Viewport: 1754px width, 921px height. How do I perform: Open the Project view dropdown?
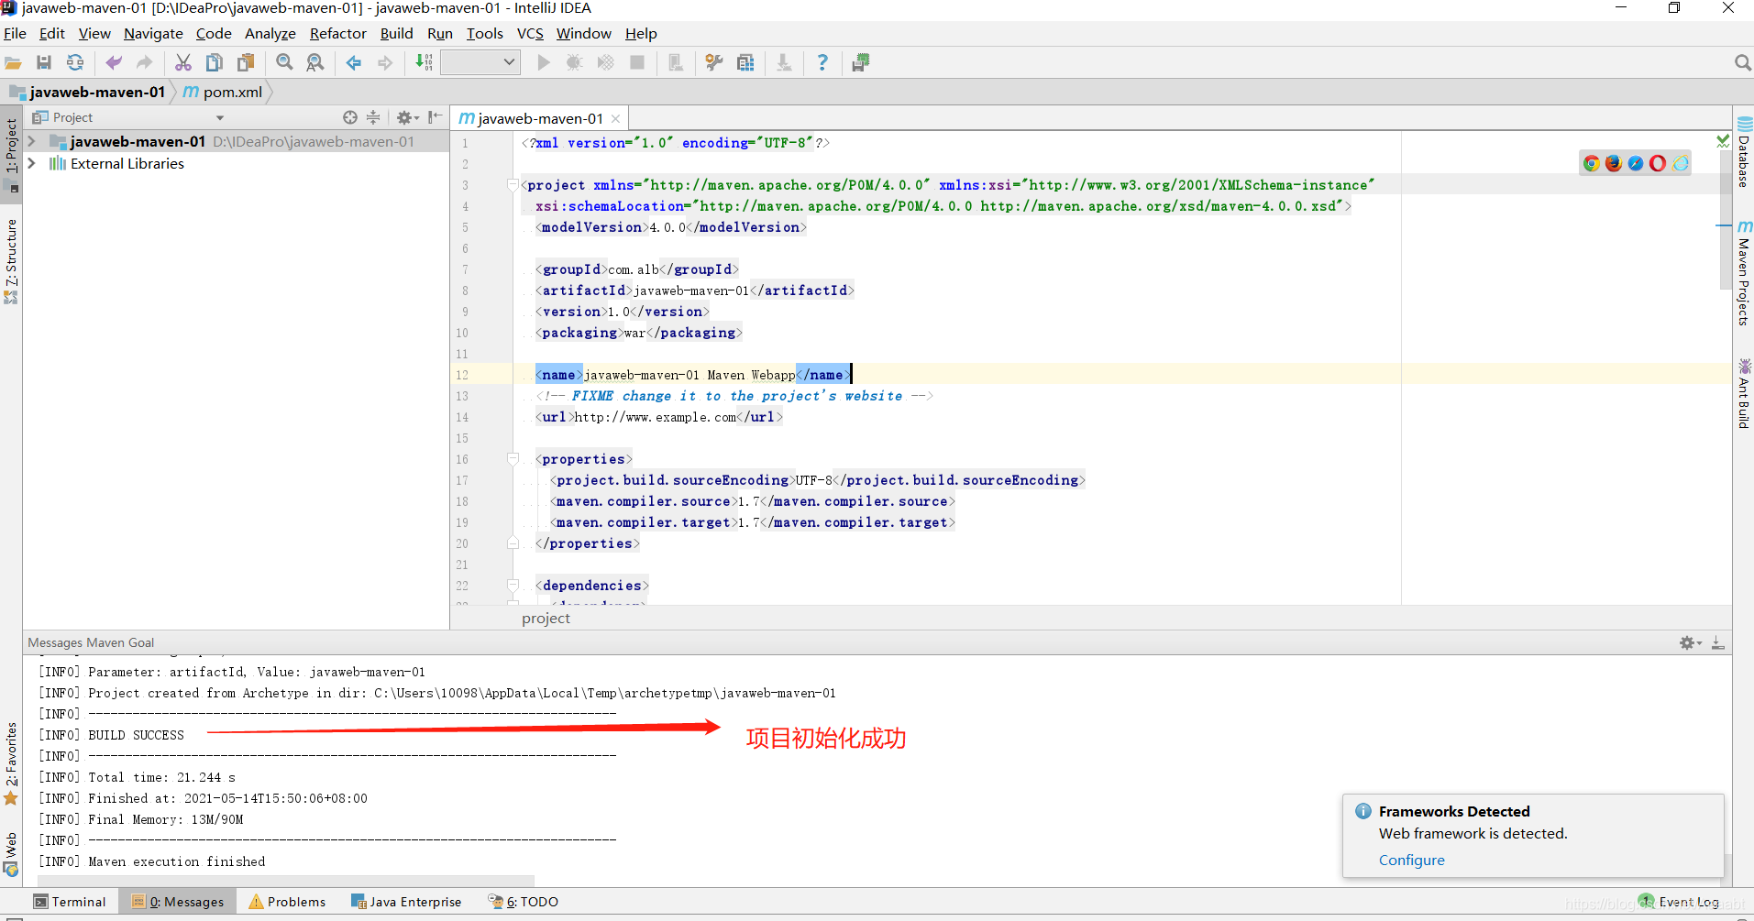coord(220,117)
